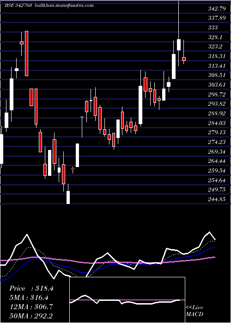Click the 328.1 price level label
The height and width of the screenshot is (323, 231).
[x=215, y=37]
